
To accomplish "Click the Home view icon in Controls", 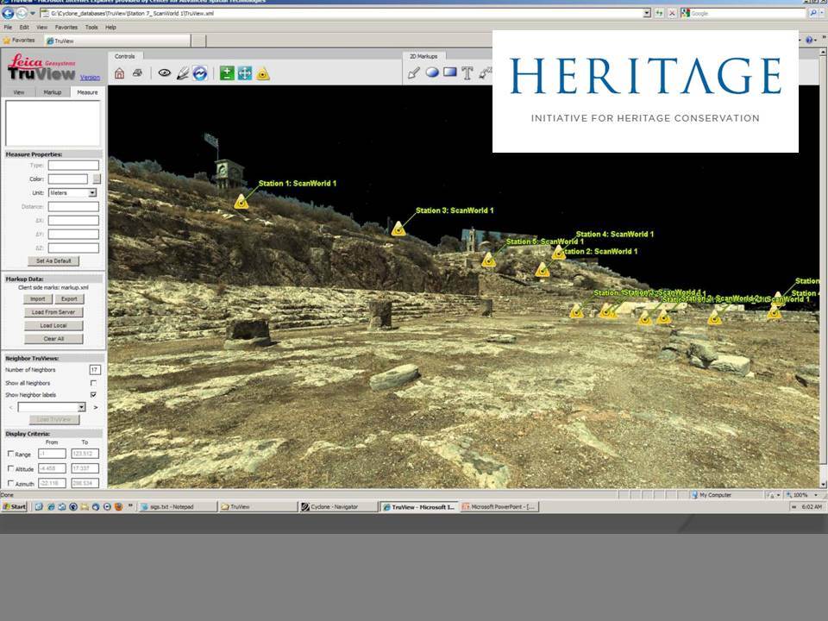I will tap(119, 73).
